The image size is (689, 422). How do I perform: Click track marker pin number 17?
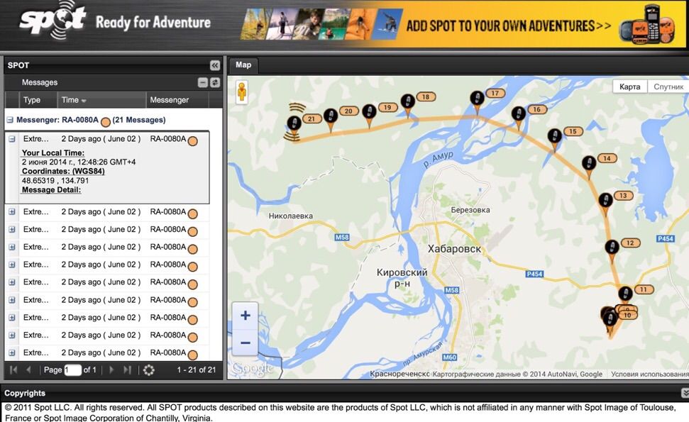478,99
